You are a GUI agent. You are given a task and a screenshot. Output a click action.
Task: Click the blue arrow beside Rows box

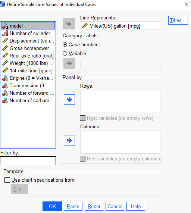click(x=69, y=100)
